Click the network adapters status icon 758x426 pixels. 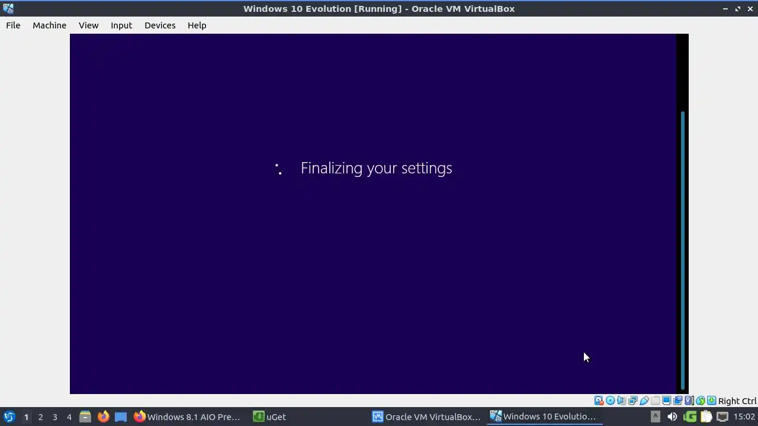[x=632, y=401]
